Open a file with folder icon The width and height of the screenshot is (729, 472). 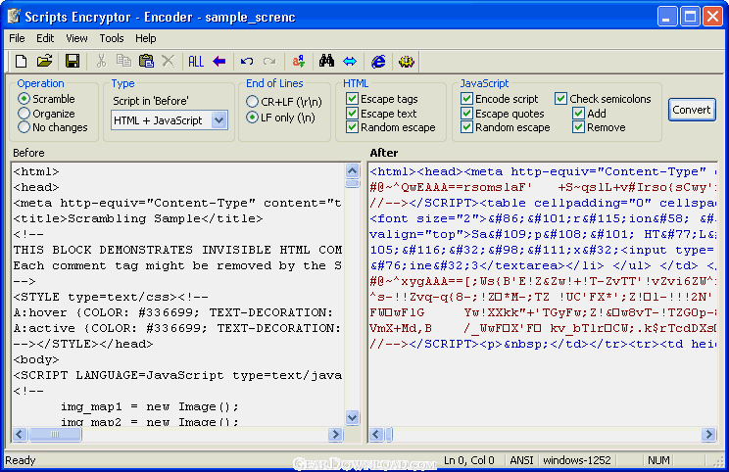click(x=45, y=61)
